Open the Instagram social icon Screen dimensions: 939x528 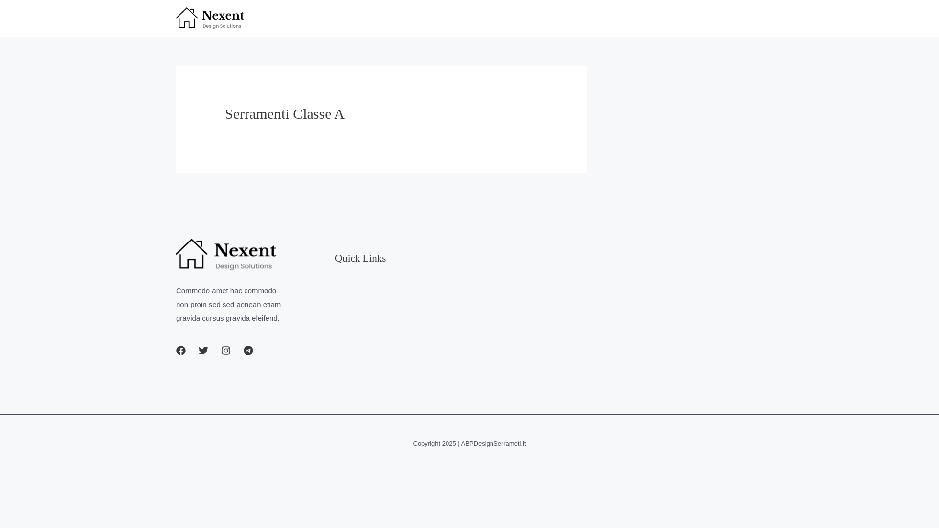point(226,351)
